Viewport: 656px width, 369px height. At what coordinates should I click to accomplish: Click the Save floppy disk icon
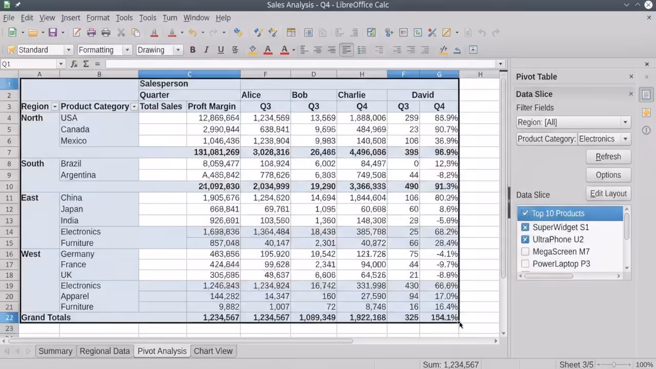[x=52, y=32]
